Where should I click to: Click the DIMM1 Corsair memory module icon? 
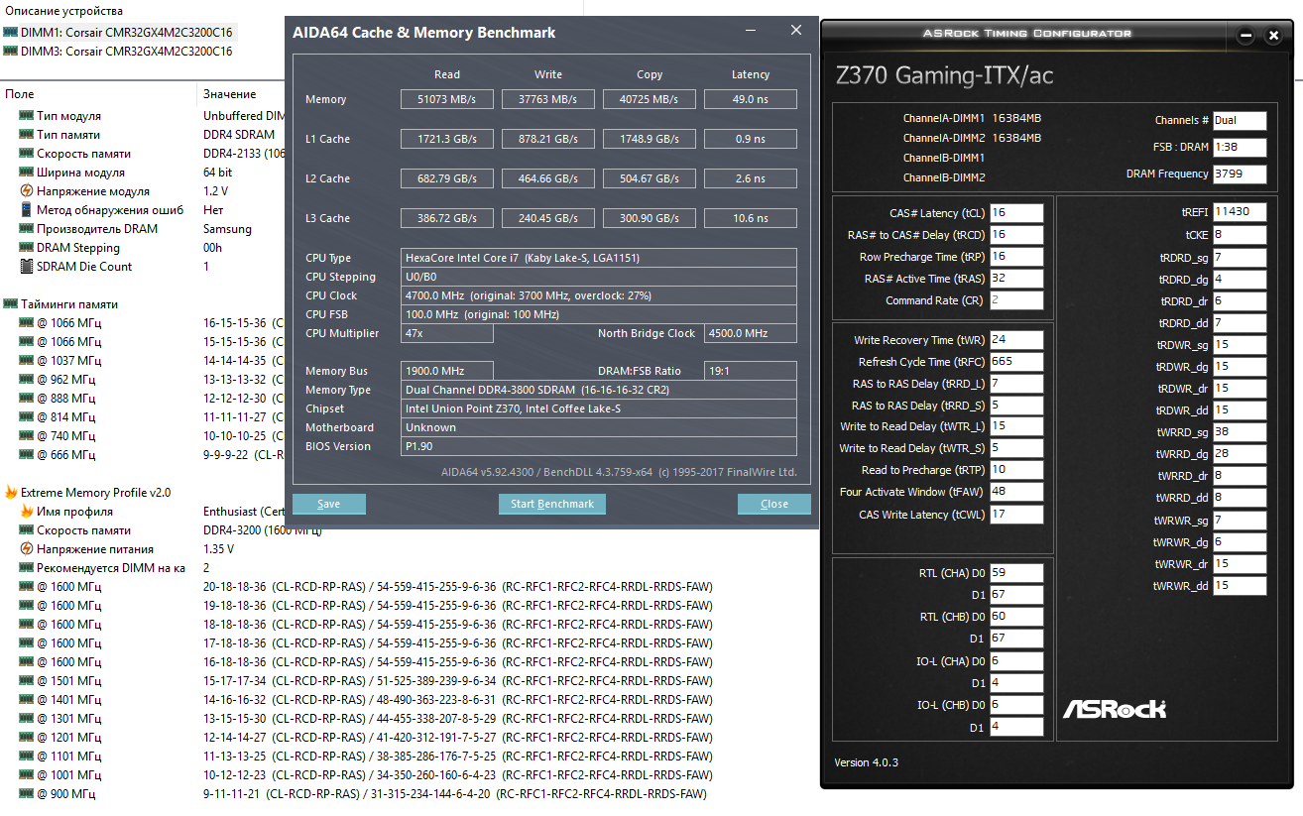click(10, 32)
